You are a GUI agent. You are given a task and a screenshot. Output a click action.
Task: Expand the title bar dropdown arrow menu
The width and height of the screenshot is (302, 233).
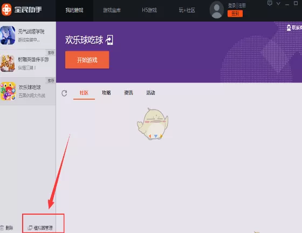coord(278,3)
